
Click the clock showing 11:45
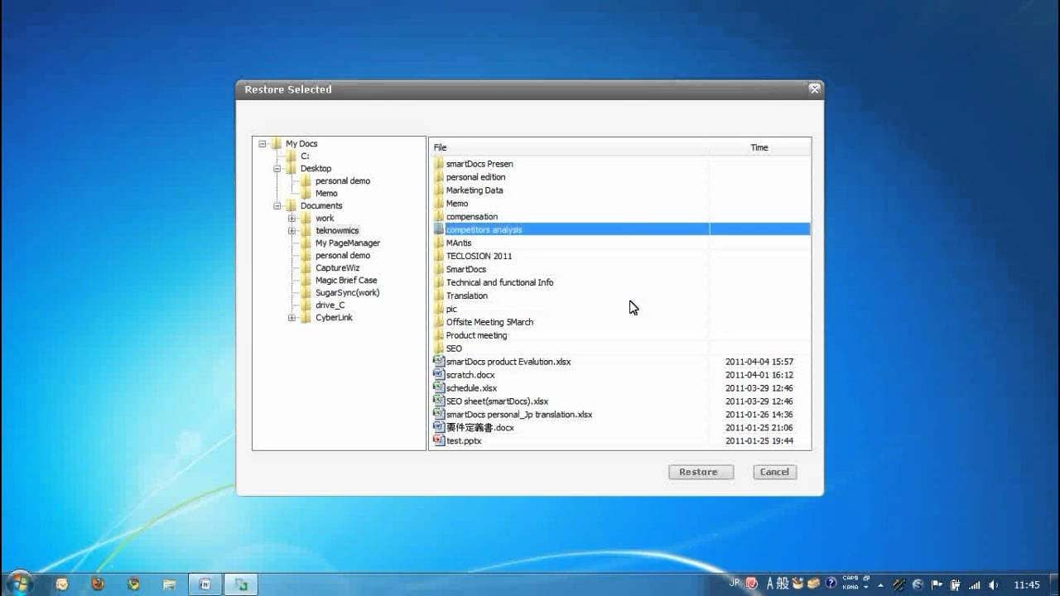click(x=1027, y=584)
